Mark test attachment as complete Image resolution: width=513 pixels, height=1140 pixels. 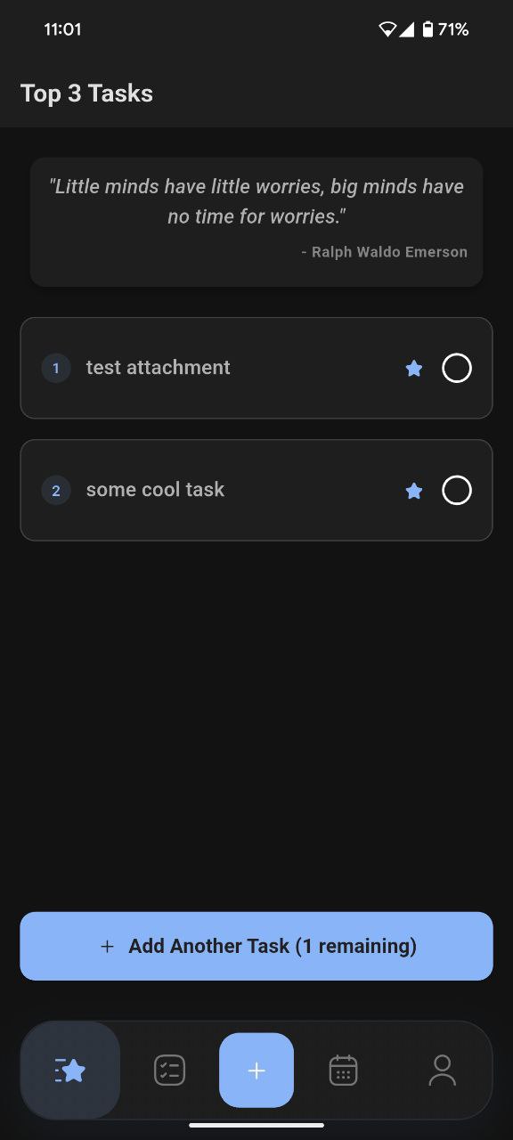click(457, 368)
